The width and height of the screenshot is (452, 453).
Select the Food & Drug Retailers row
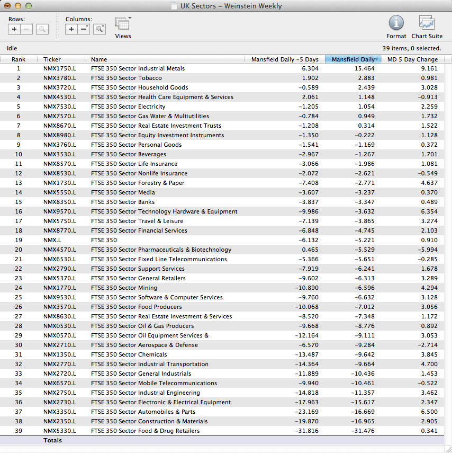(x=145, y=431)
